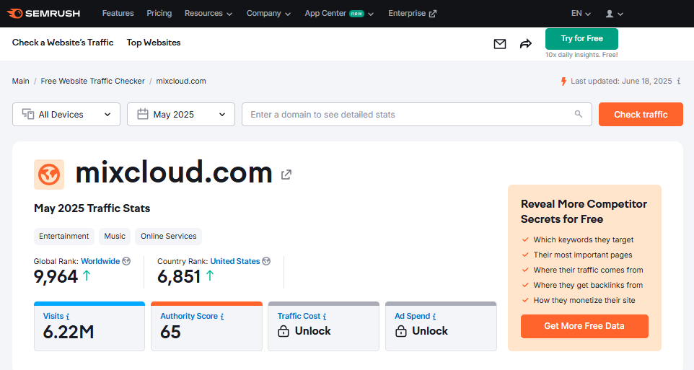The width and height of the screenshot is (694, 370).
Task: Click the Authority Score value 65
Action: pyautogui.click(x=170, y=332)
